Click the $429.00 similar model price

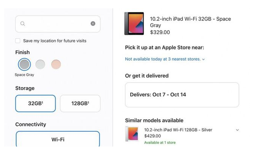point(153,136)
